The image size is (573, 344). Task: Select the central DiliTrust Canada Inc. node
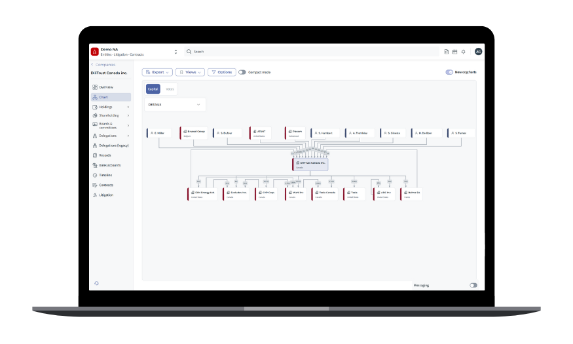pyautogui.click(x=310, y=164)
